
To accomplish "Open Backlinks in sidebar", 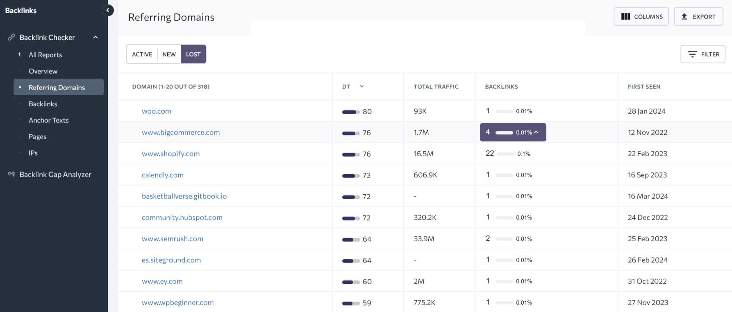I will click(x=43, y=104).
